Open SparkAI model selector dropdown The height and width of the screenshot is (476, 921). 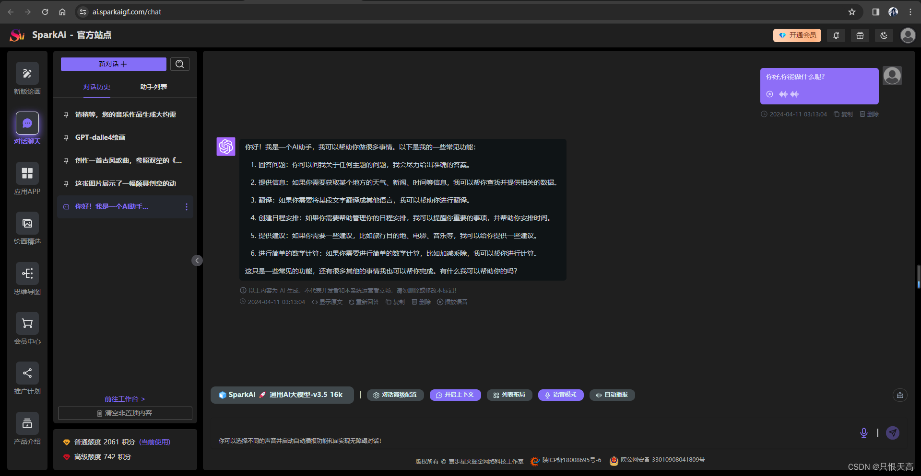[x=282, y=395]
